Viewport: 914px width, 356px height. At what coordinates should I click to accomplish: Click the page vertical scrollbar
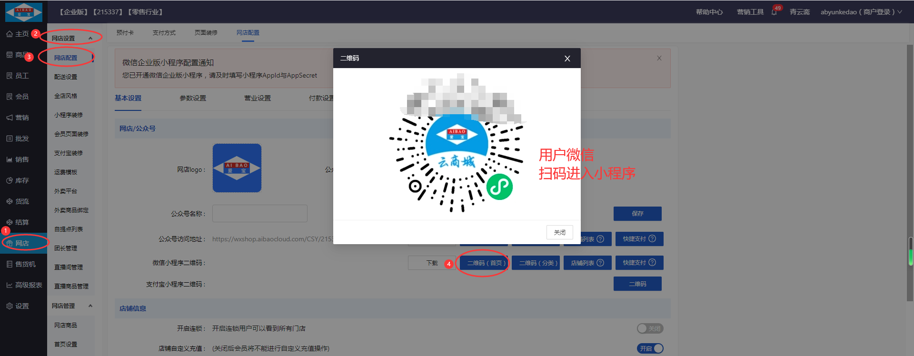tap(910, 171)
